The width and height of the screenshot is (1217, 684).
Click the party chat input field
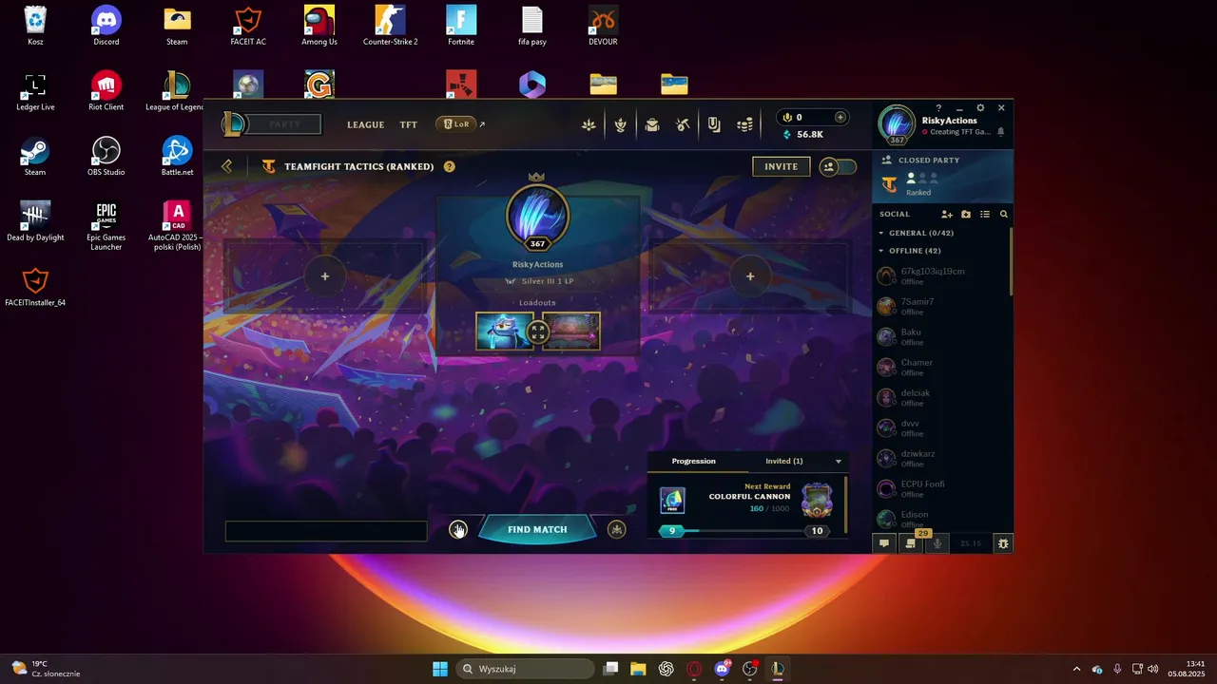click(326, 531)
